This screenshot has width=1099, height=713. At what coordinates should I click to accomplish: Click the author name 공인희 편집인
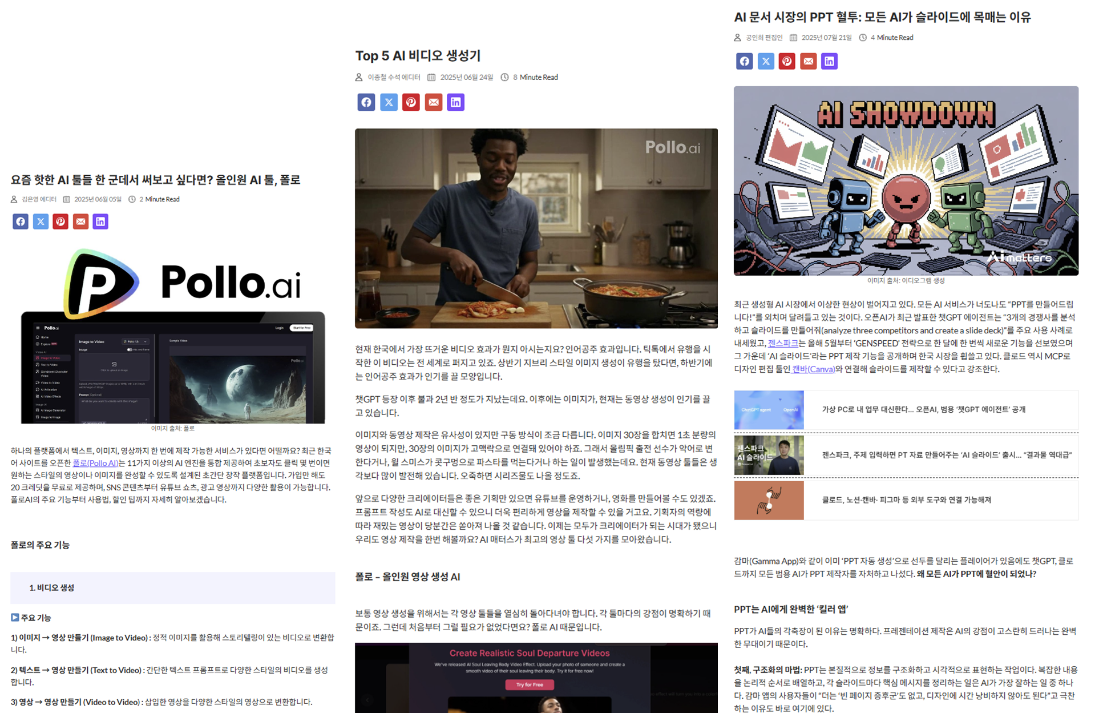764,38
